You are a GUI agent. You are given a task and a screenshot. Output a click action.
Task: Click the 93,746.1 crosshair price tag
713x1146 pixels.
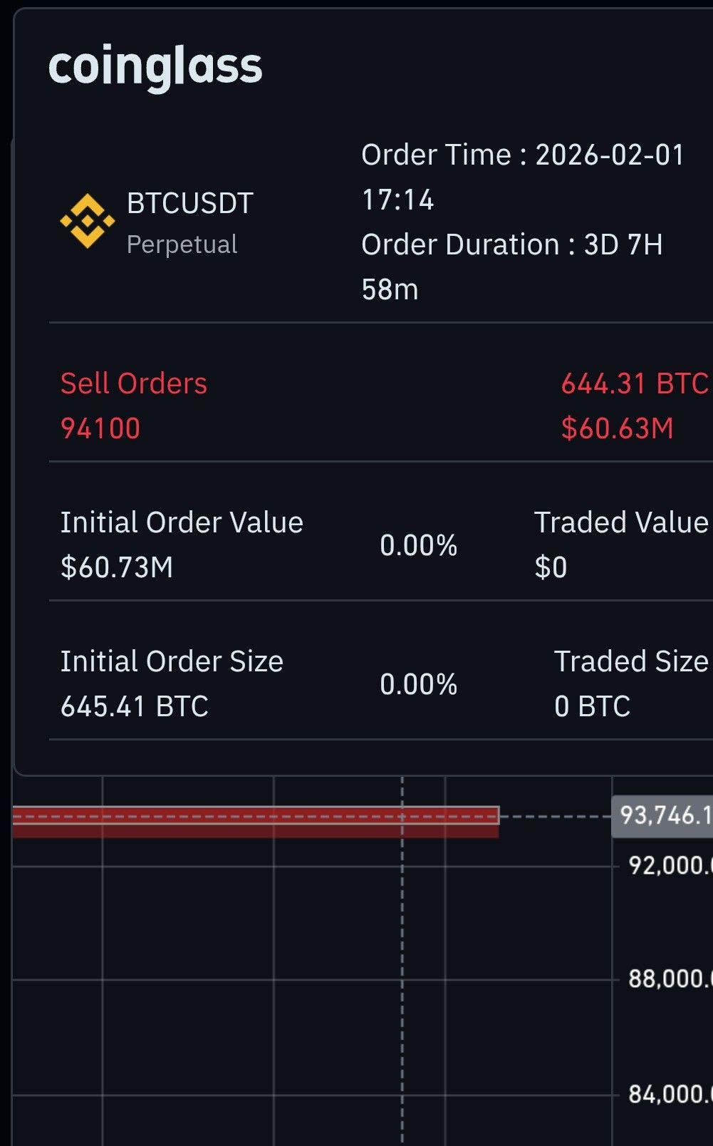(662, 815)
